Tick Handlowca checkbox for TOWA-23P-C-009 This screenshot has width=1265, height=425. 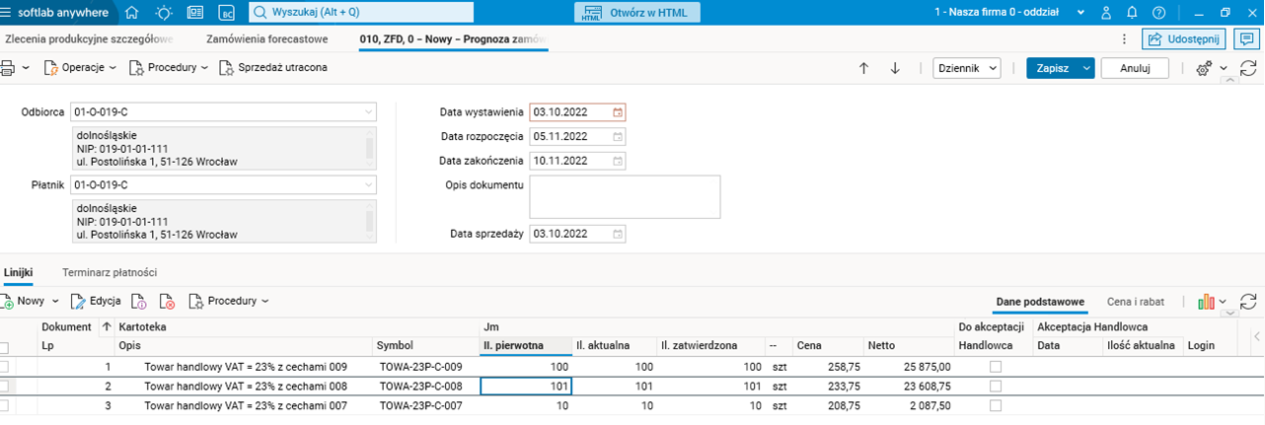[995, 366]
